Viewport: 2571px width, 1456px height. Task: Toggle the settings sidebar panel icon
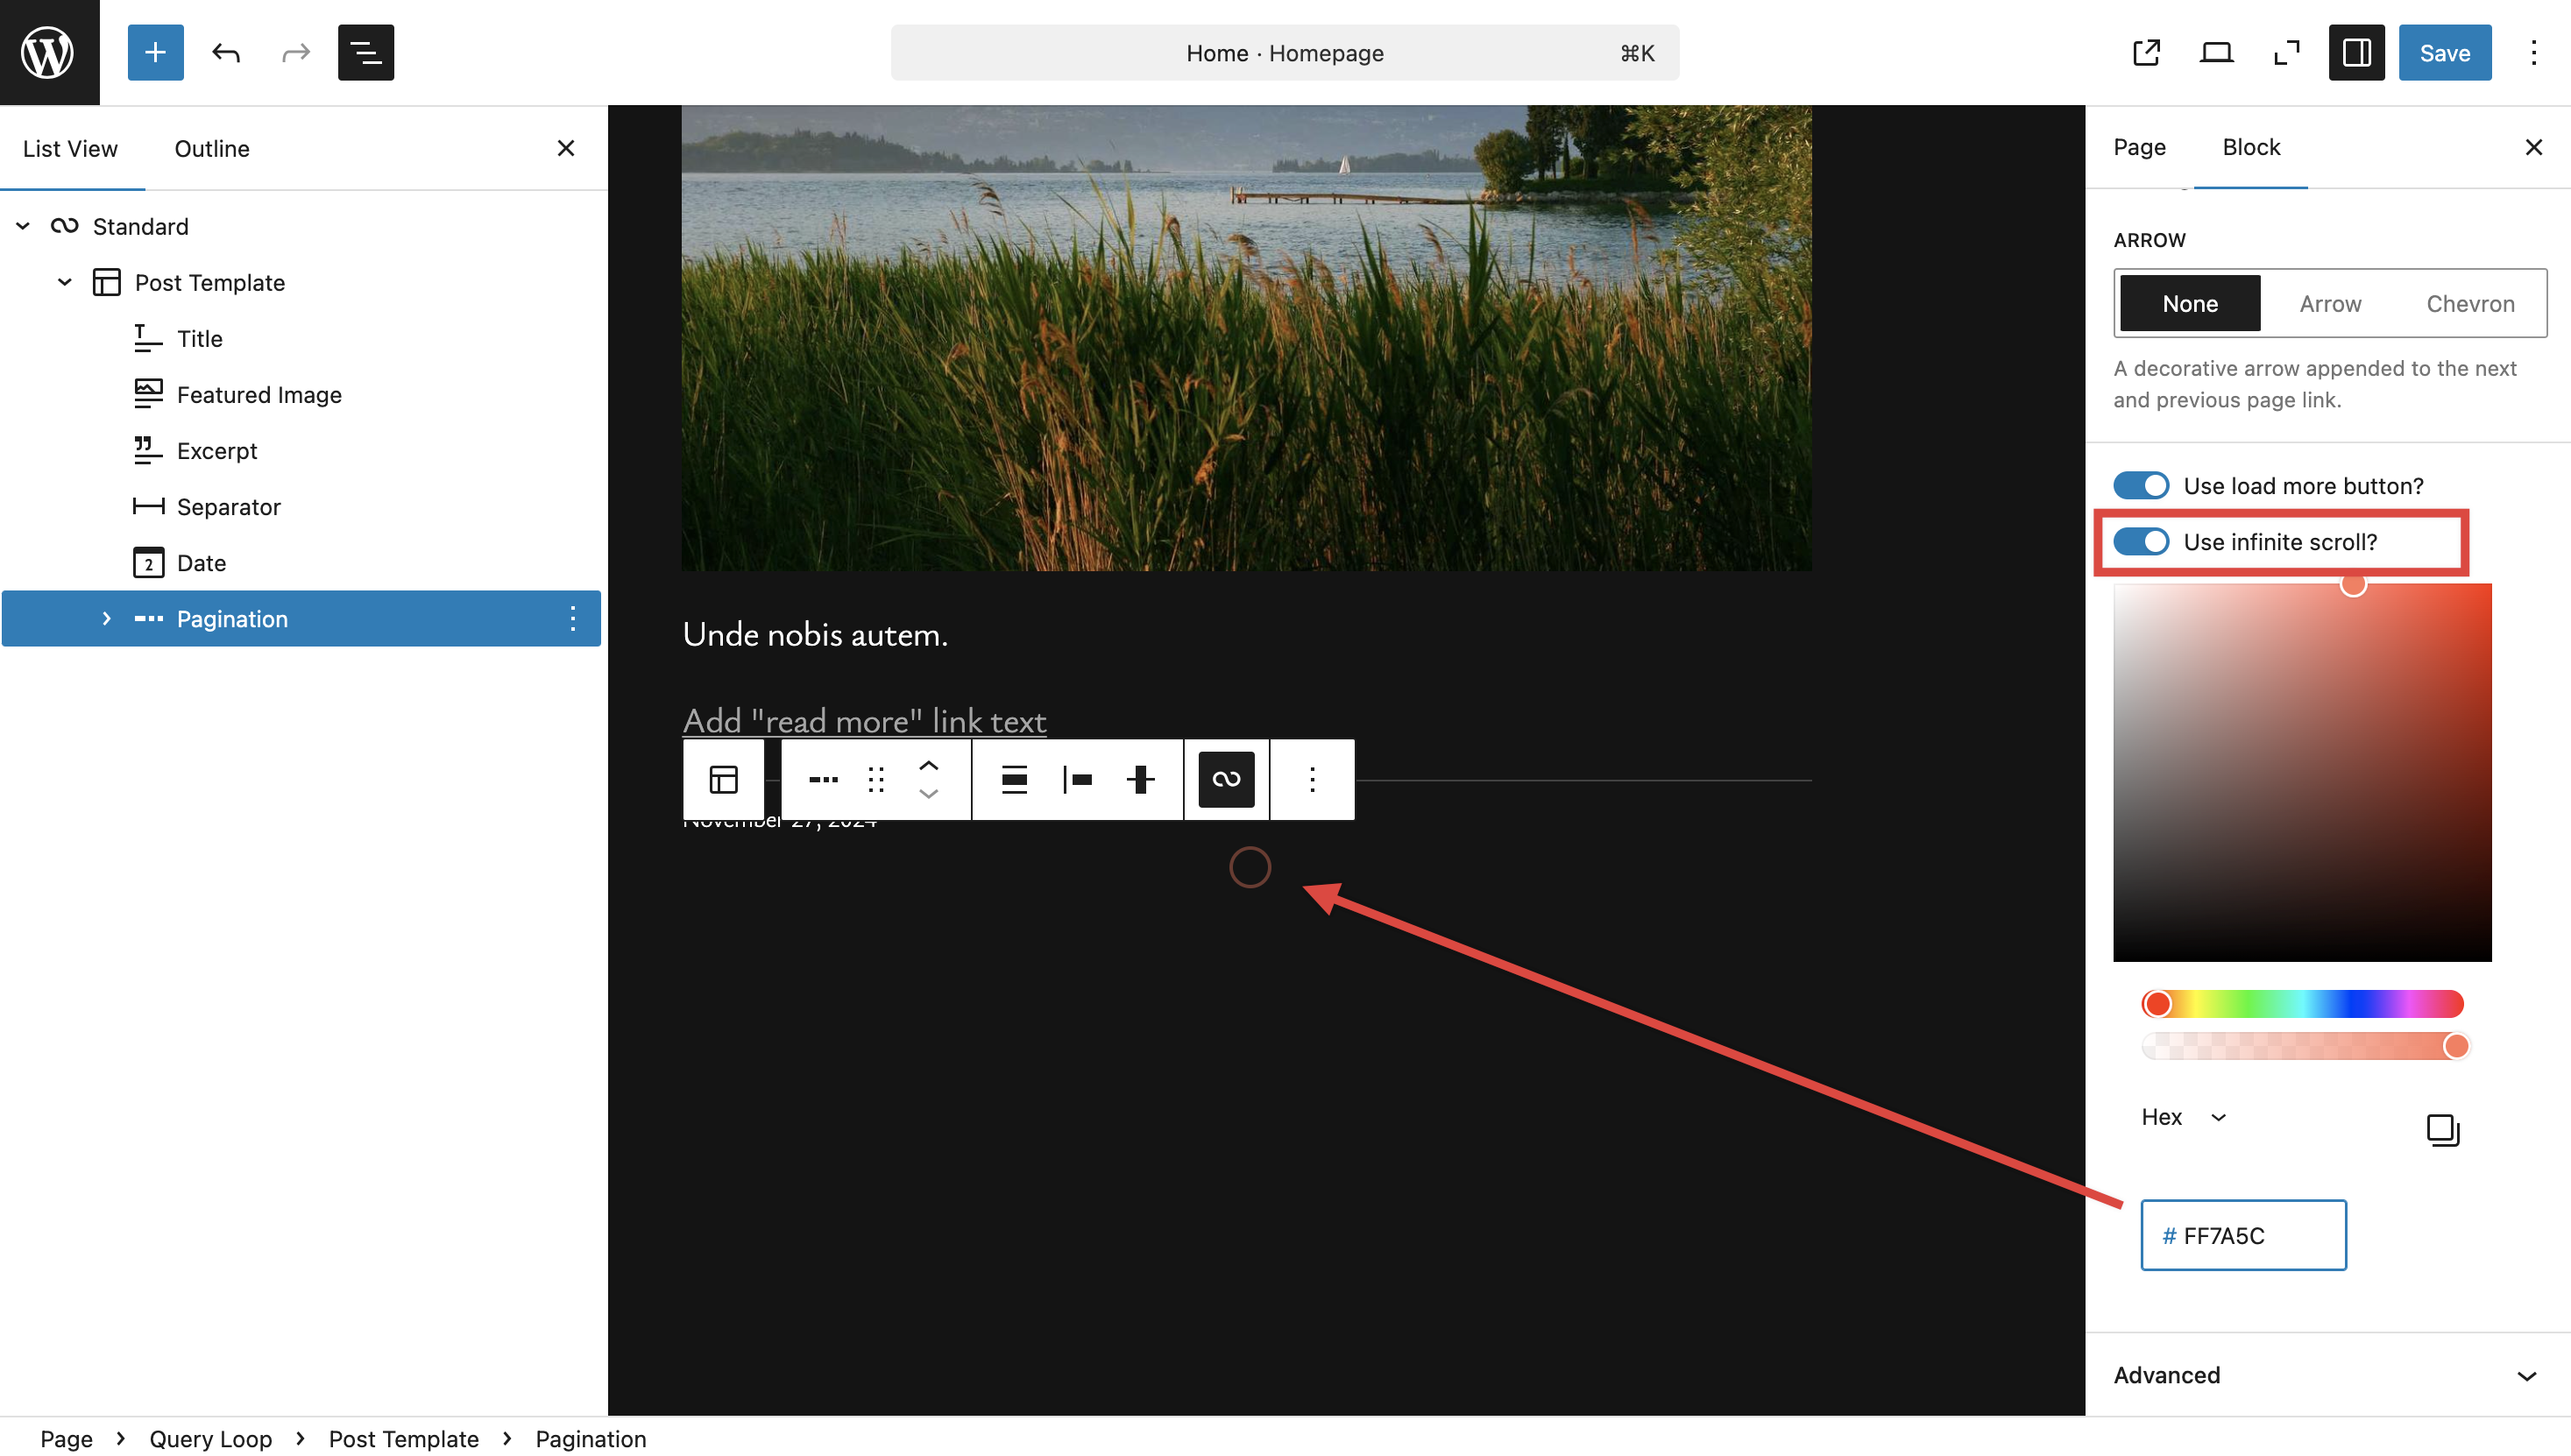[2356, 52]
